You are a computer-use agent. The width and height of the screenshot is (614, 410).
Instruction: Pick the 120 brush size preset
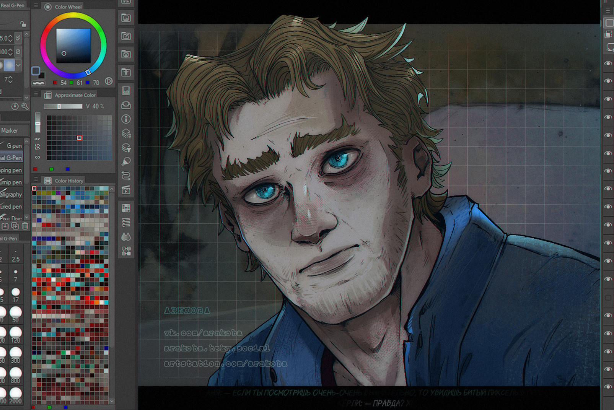pos(16,335)
